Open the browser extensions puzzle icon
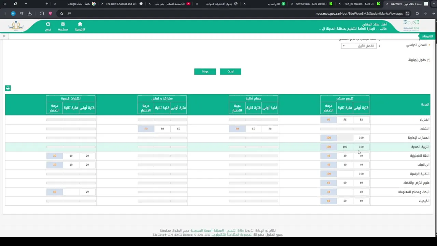437x246 pixels. 42,13
